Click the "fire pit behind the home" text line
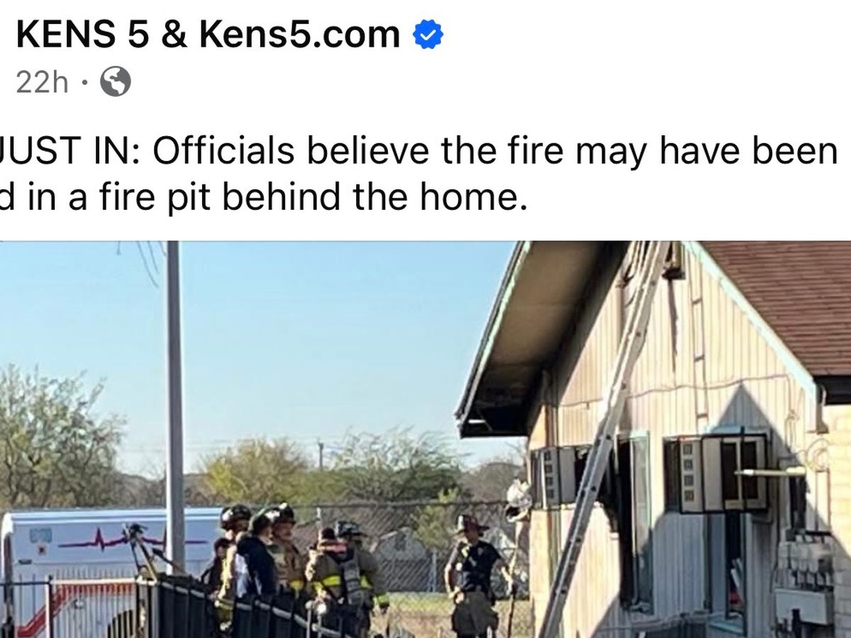The image size is (851, 638). tap(264, 197)
